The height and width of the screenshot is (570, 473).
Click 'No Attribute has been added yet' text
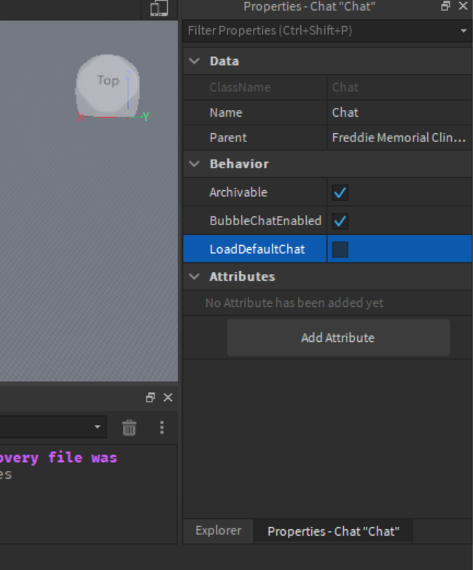tap(294, 302)
